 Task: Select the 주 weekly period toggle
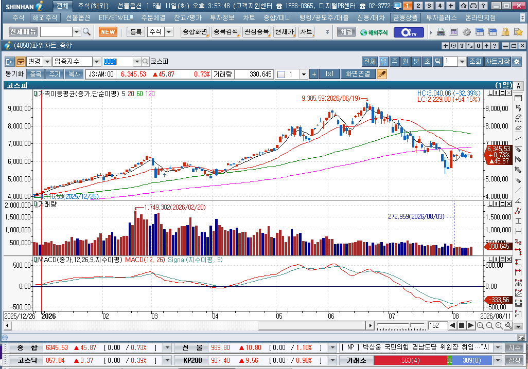394,61
